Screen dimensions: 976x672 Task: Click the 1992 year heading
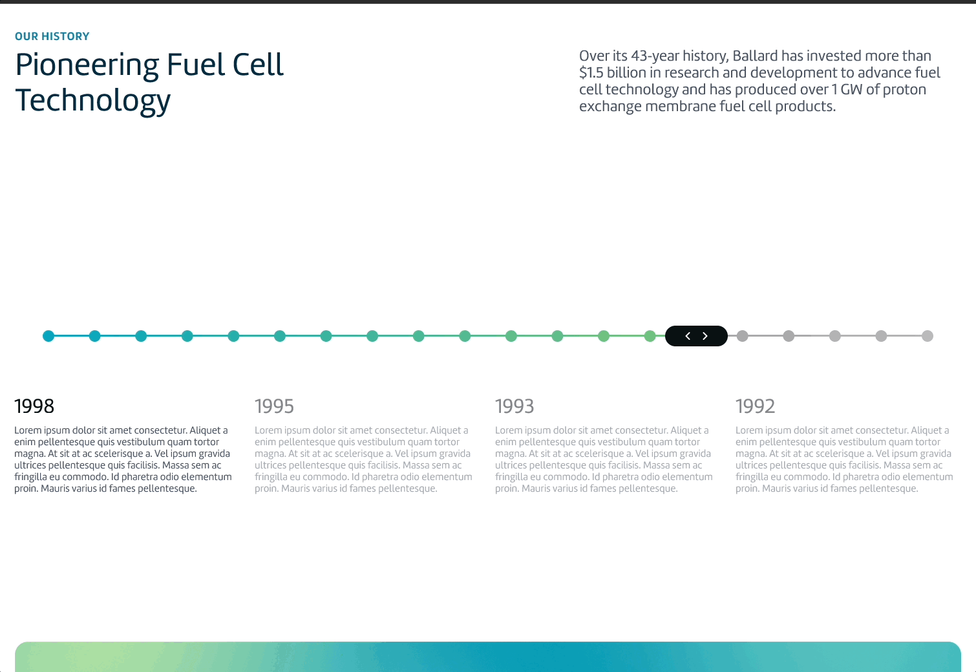point(755,406)
